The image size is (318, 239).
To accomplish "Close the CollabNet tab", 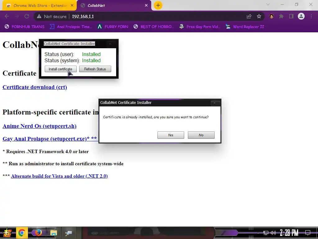I will (146, 6).
